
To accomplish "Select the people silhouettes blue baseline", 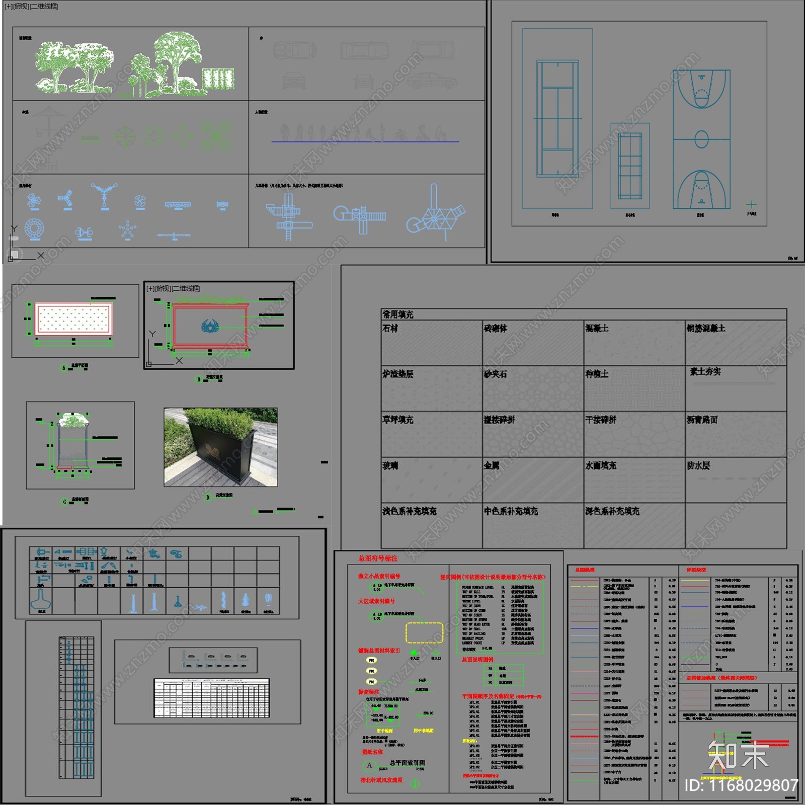I will tap(365, 141).
